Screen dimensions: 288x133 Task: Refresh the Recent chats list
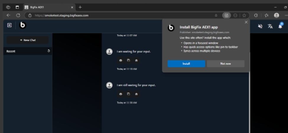click(49, 51)
